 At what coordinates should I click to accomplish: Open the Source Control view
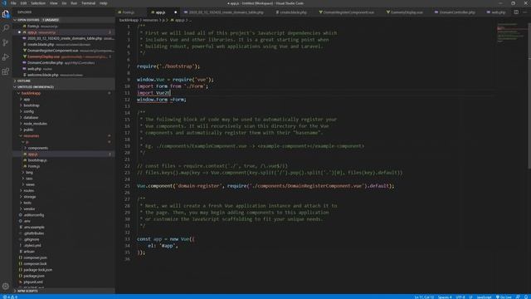[x=6, y=42]
